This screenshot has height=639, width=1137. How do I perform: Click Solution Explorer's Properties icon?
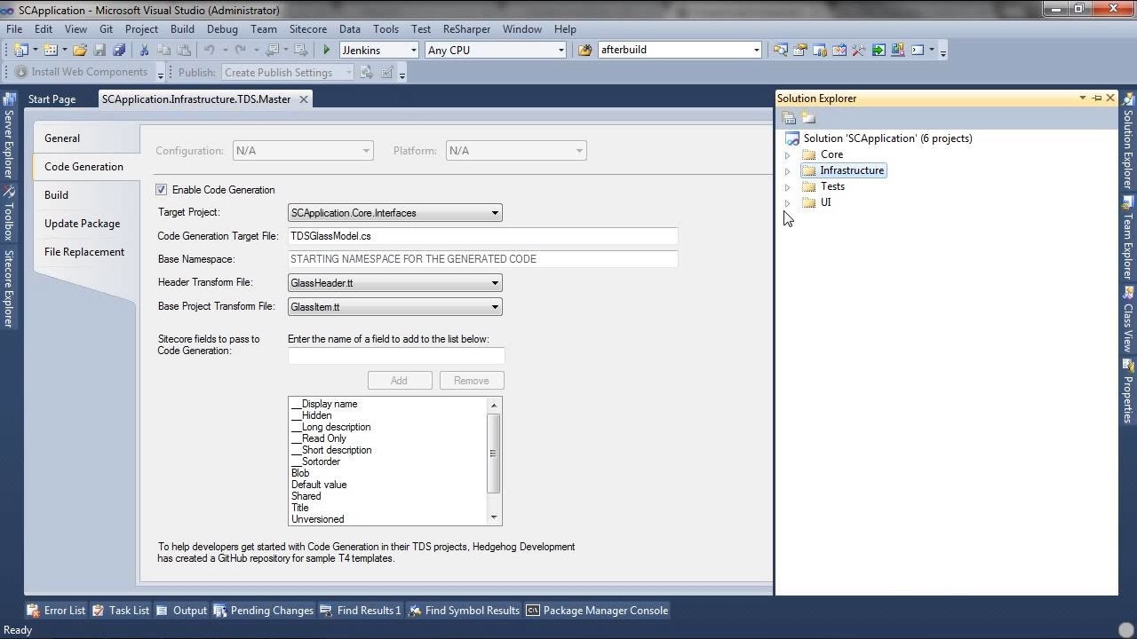[789, 118]
